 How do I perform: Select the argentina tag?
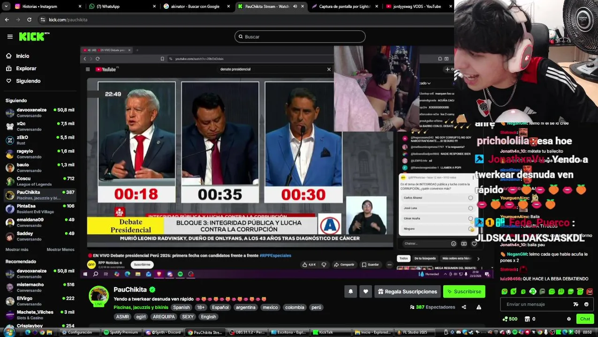point(246,308)
